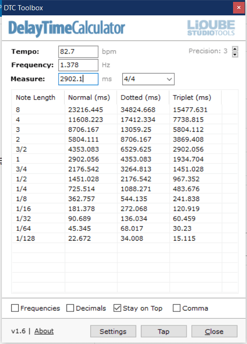Select the triplet value 5804.112
247x344 pixels.
point(188,129)
